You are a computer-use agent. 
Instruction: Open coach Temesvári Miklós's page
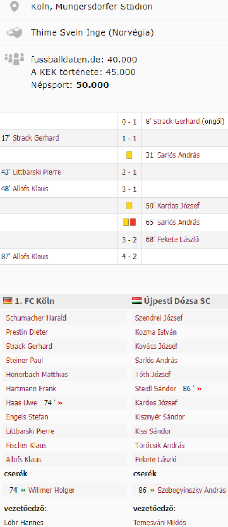[x=160, y=523]
